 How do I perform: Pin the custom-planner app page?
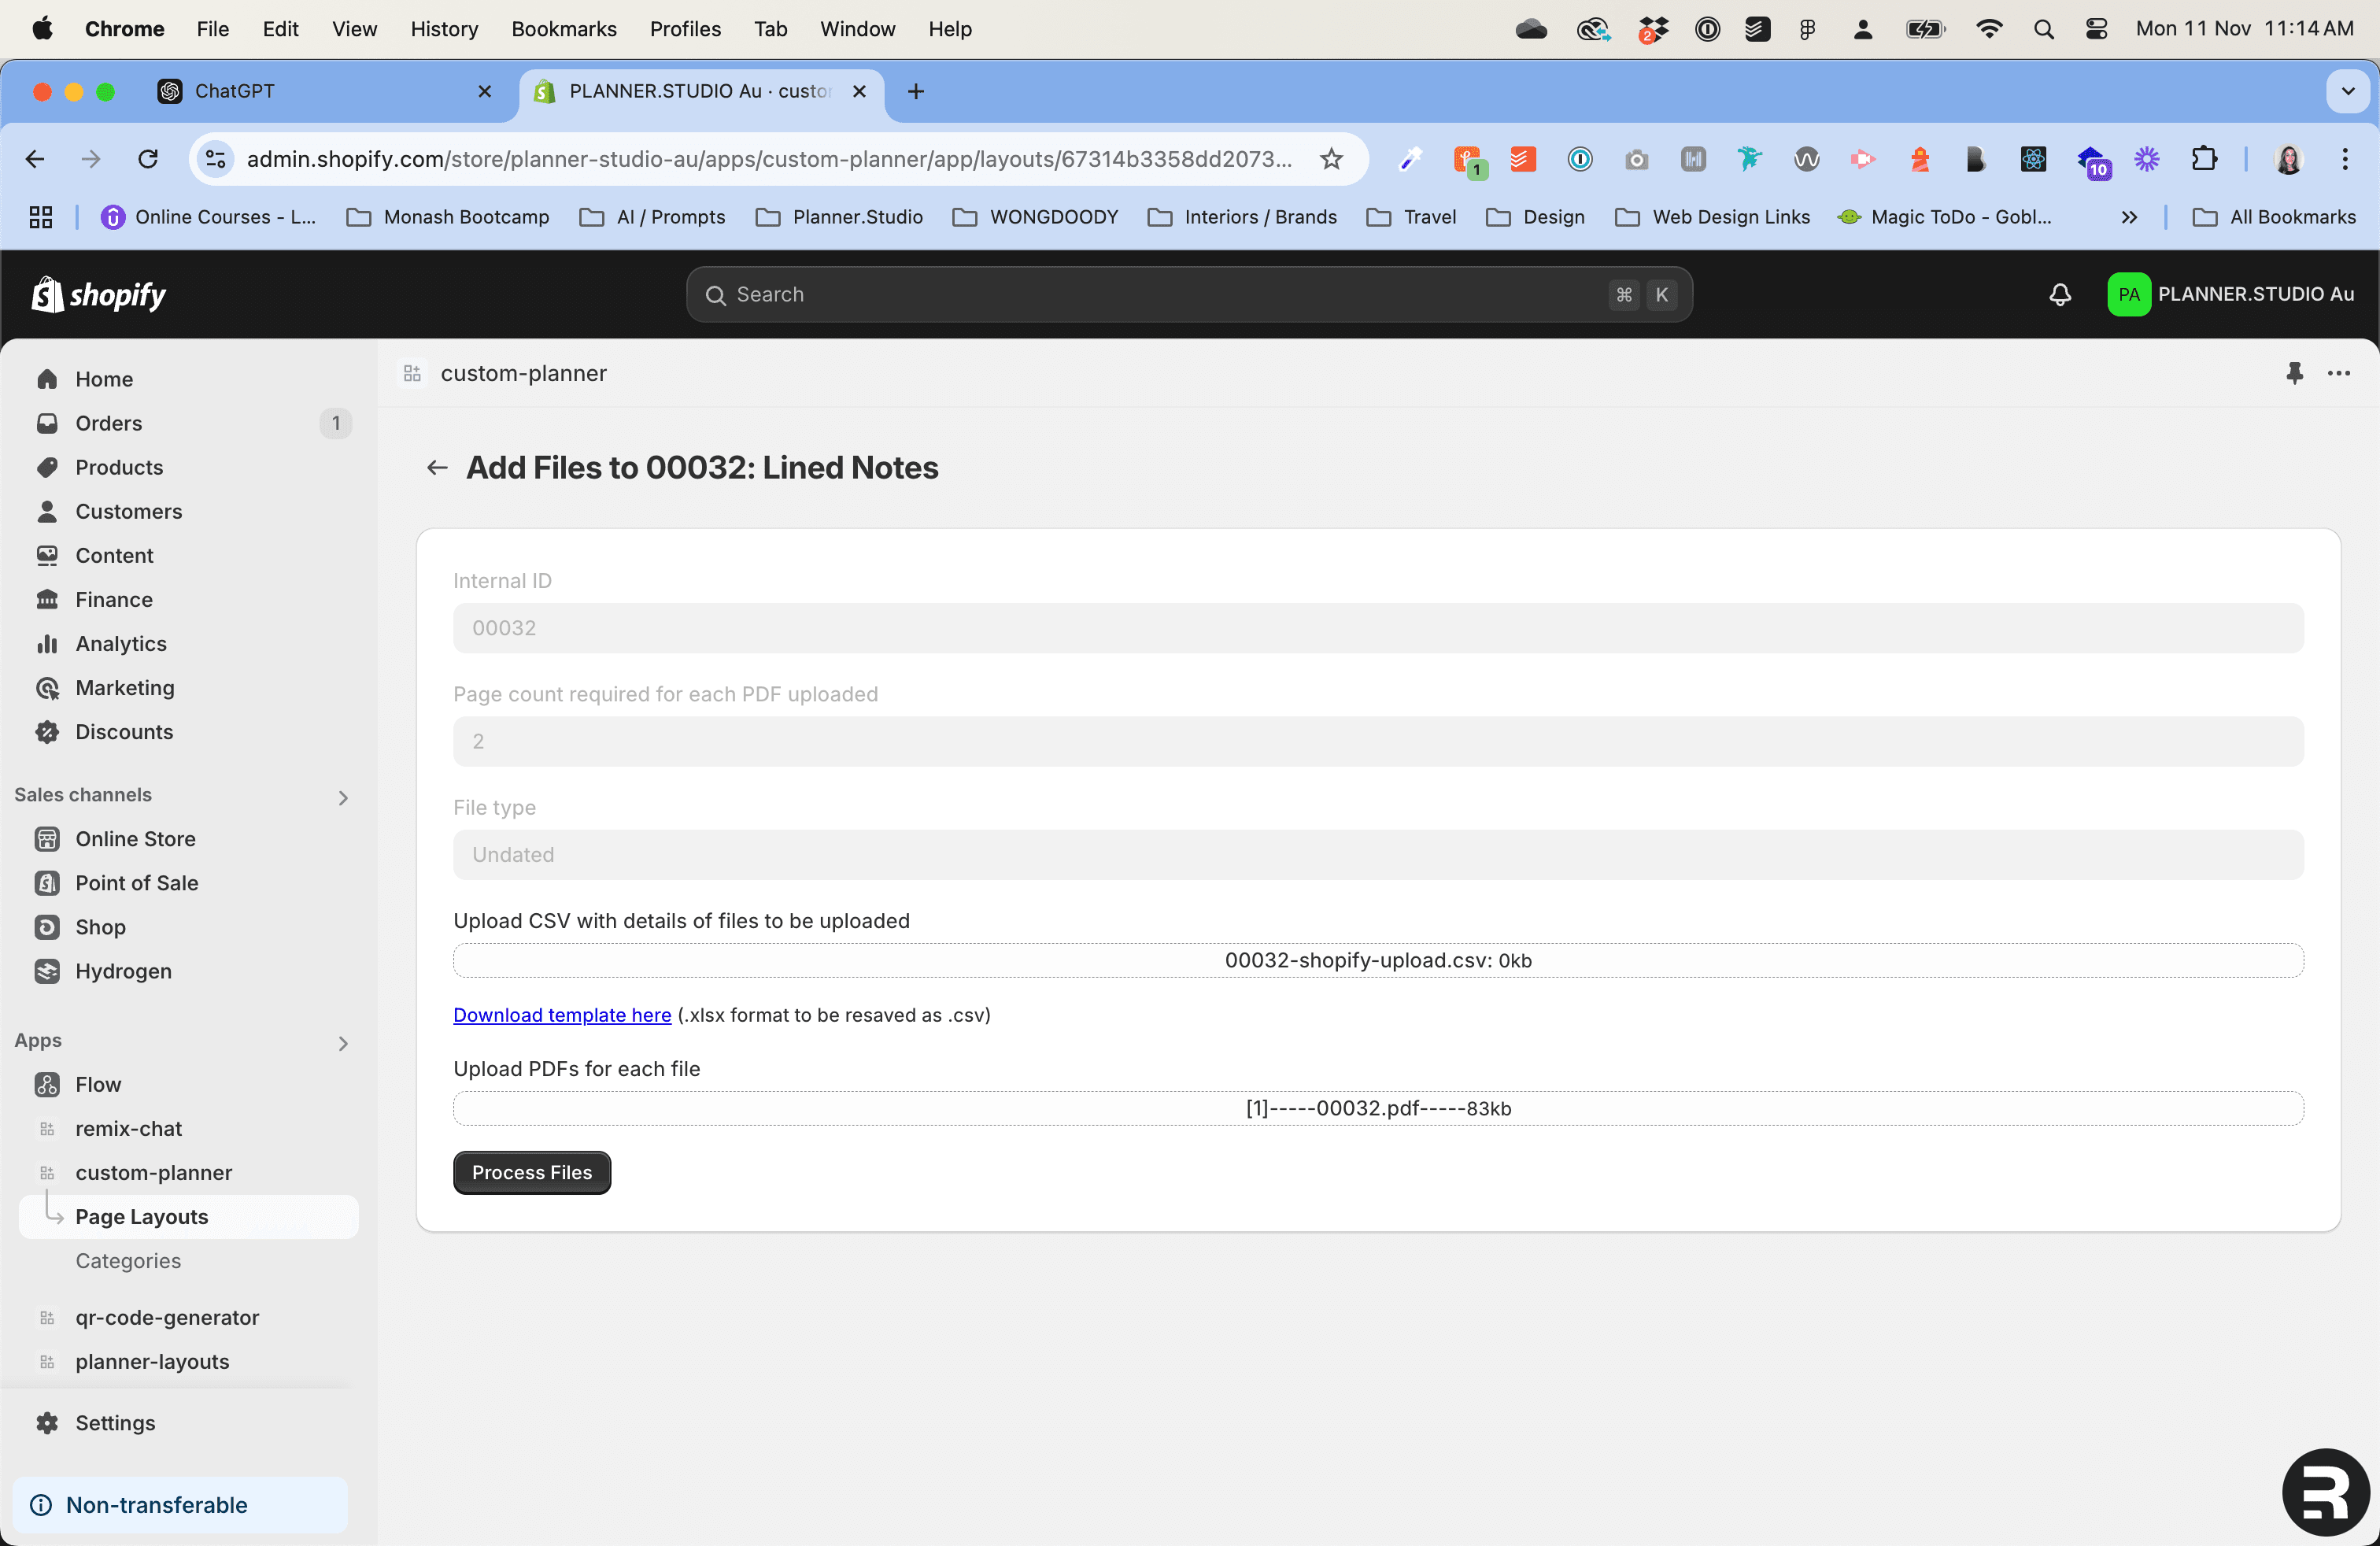tap(2295, 373)
